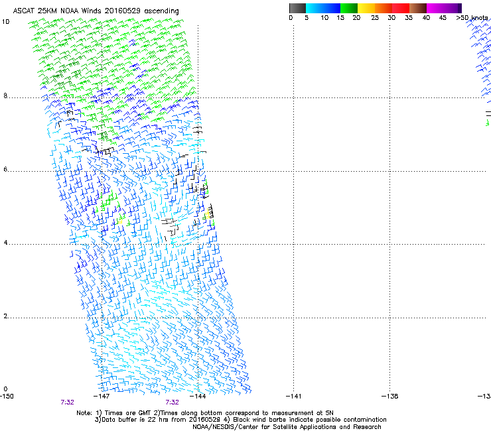Click the '5' label under the color bar

tap(307, 18)
